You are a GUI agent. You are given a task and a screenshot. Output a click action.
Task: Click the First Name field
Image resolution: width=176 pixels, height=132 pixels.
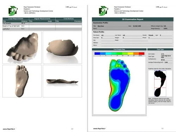point(108,35)
